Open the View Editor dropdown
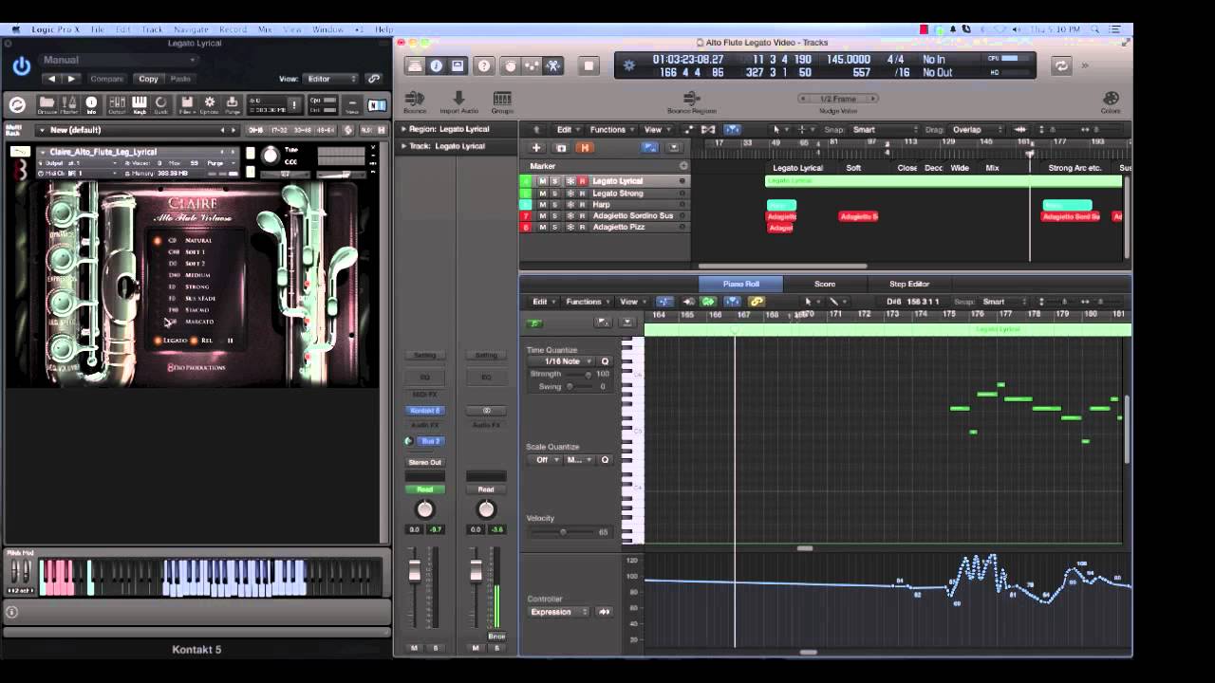 330,79
